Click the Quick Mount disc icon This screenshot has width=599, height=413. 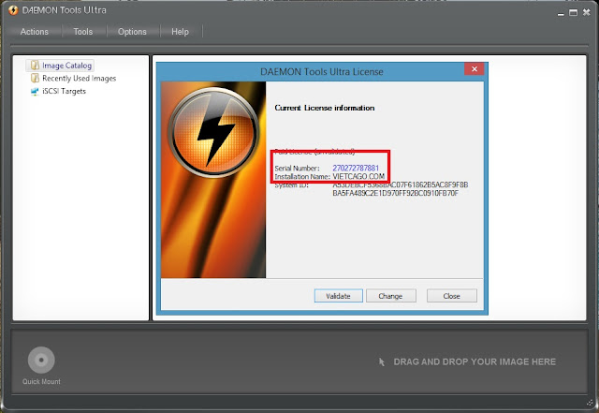coord(41,360)
